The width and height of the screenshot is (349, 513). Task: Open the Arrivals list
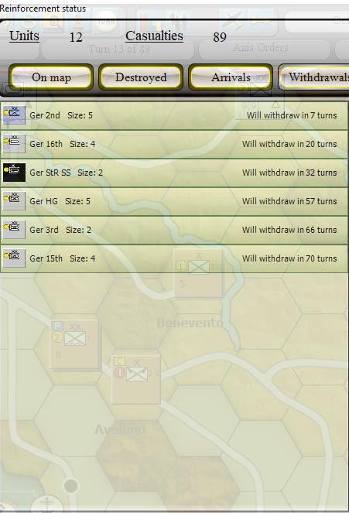(231, 77)
